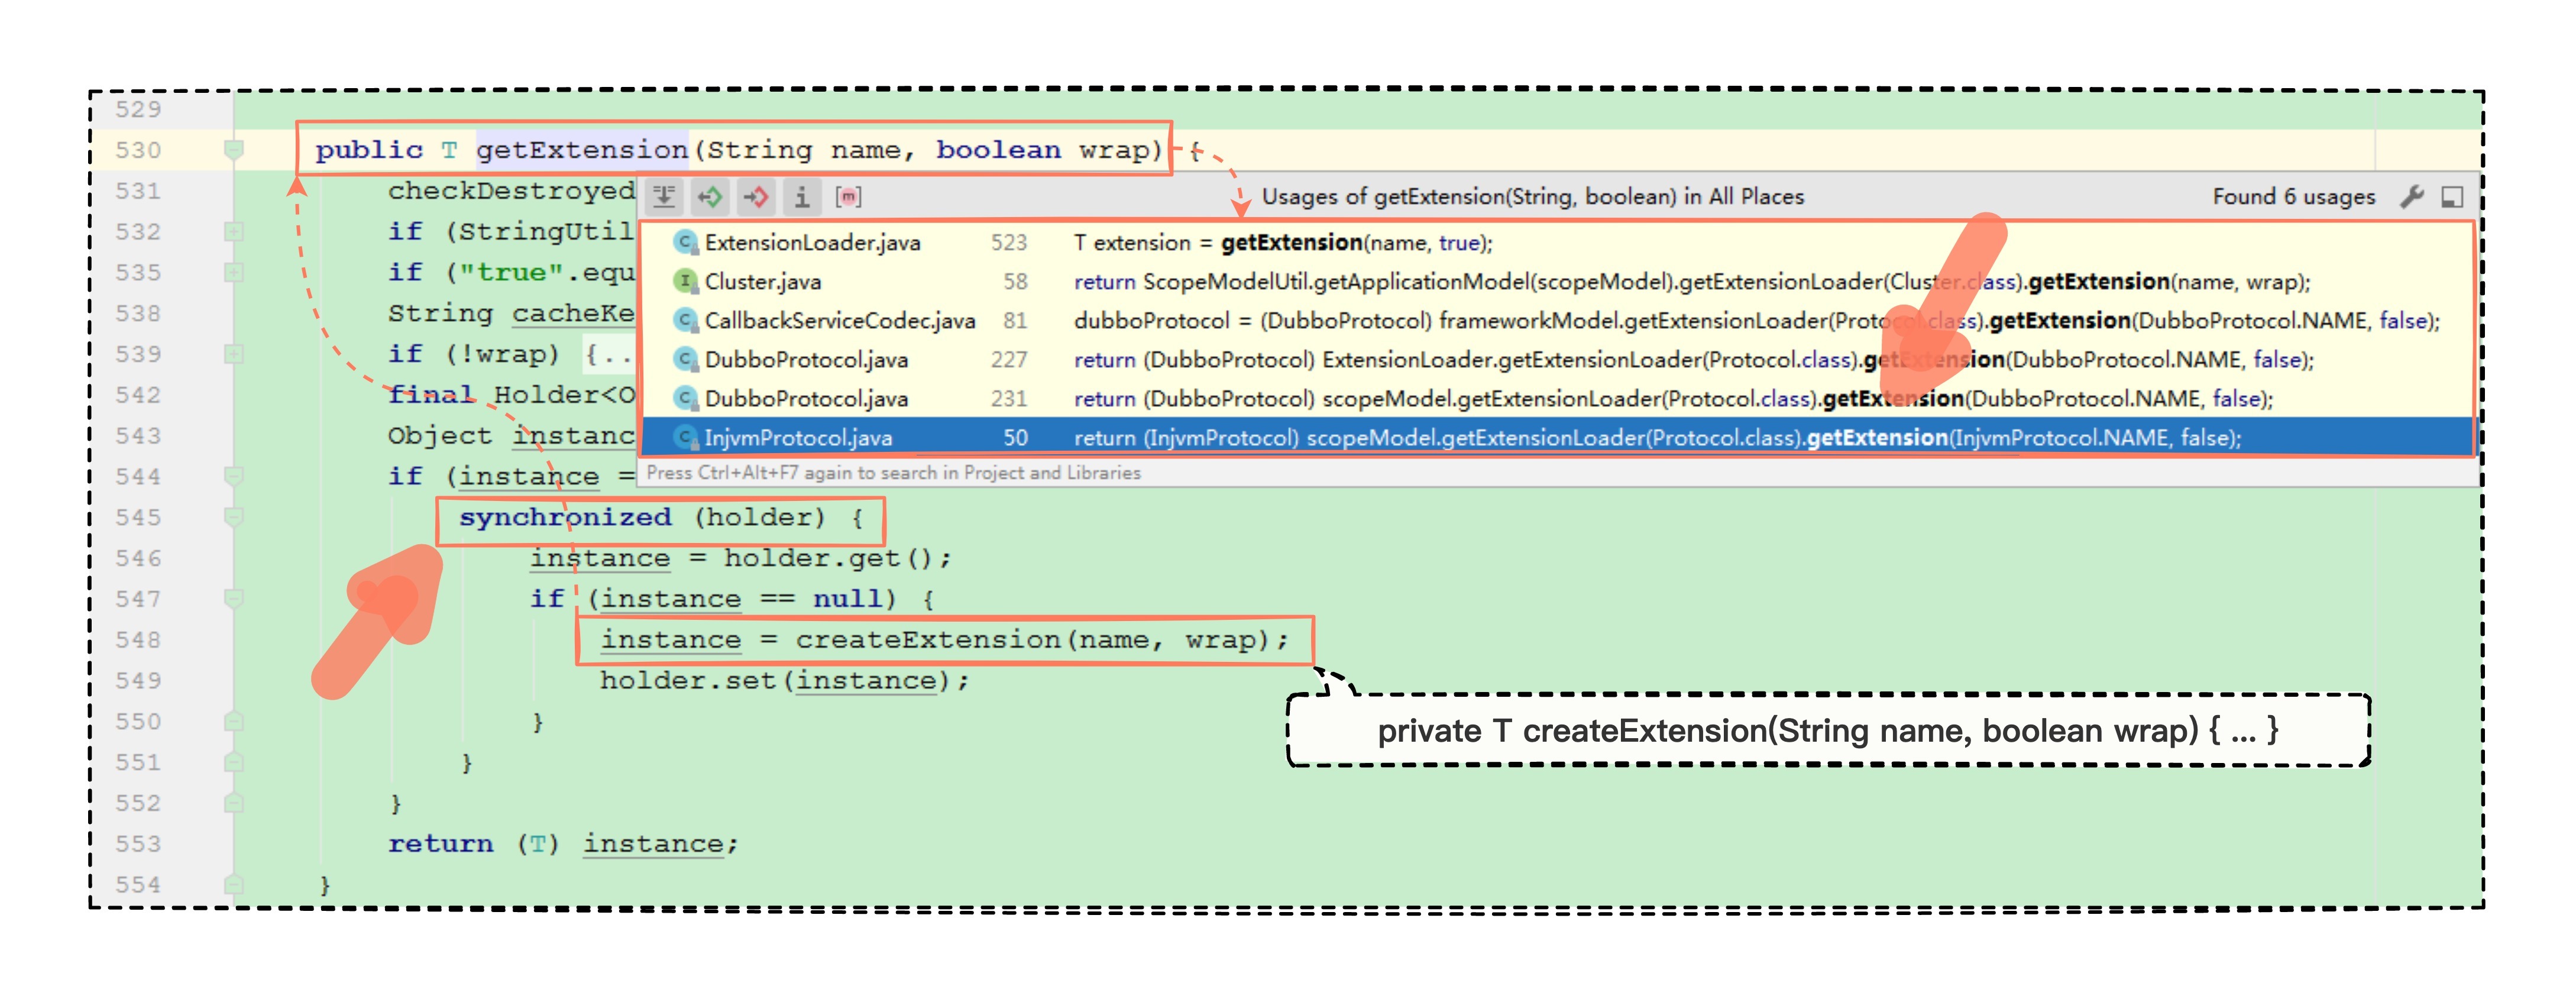Click the open-in-tool-window pin icon
This screenshot has height=999, width=2576.
click(2452, 196)
